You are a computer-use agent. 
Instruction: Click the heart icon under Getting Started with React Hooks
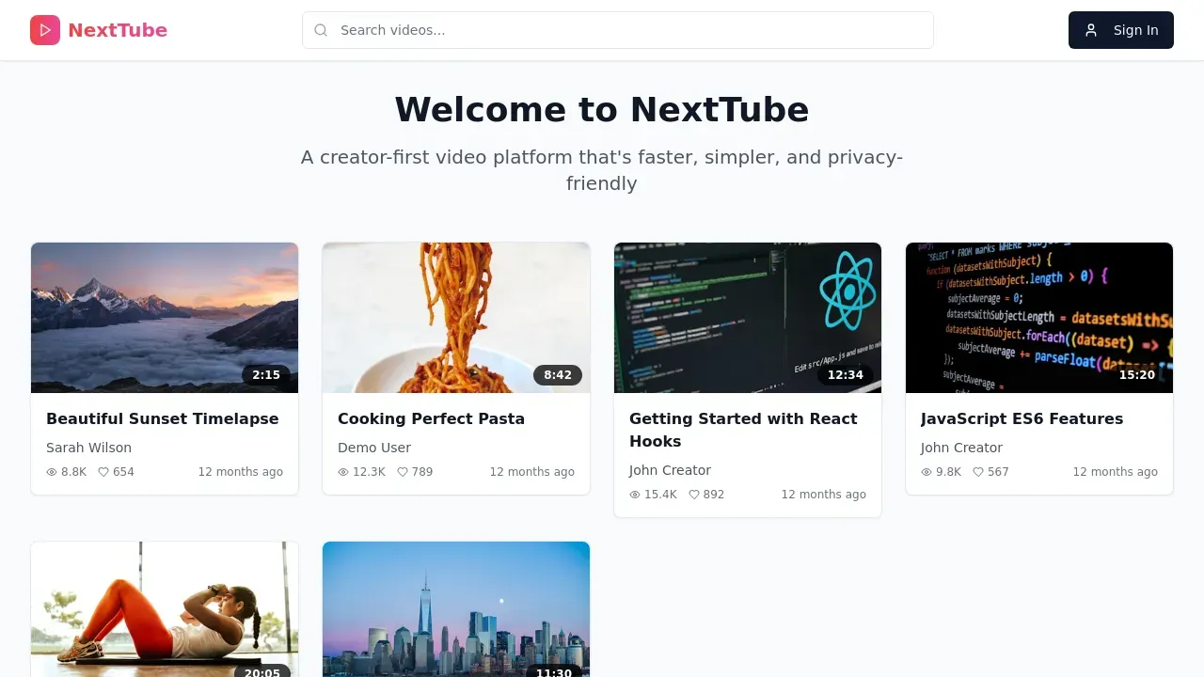[693, 494]
